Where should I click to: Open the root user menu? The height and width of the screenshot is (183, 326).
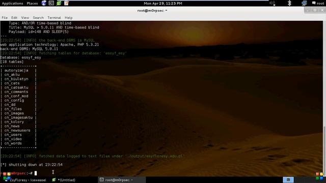[318, 4]
